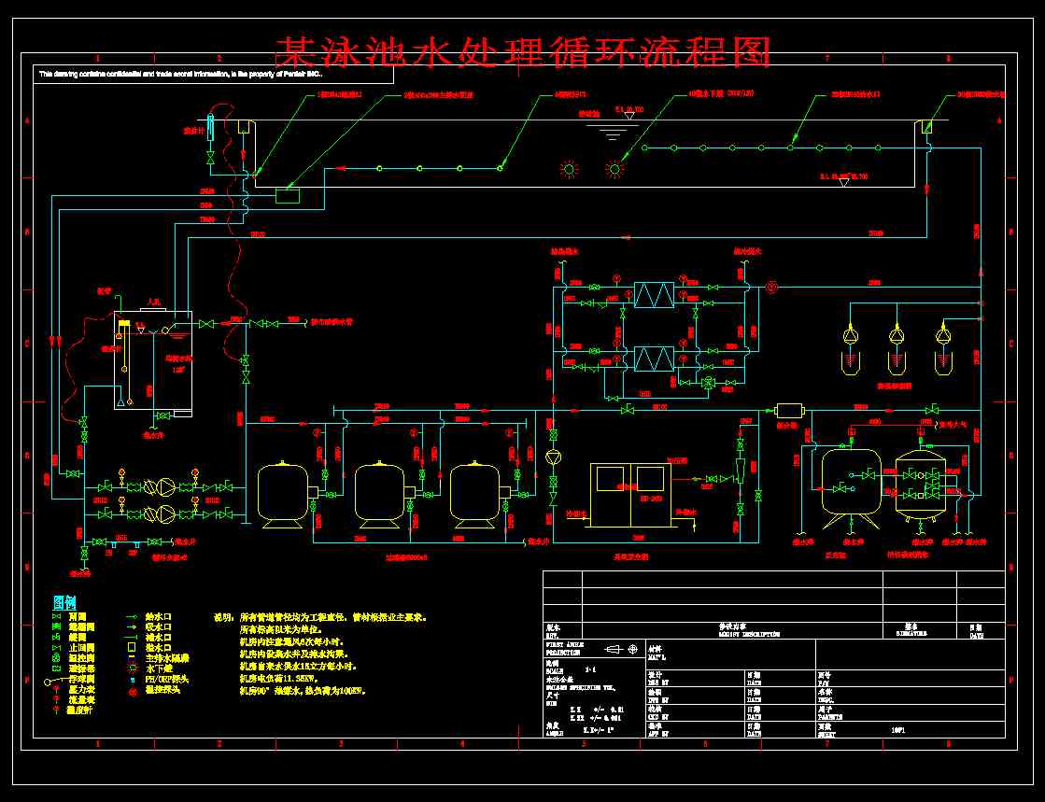
Task: Click the green three-way control valve below exchangers
Action: 707,383
